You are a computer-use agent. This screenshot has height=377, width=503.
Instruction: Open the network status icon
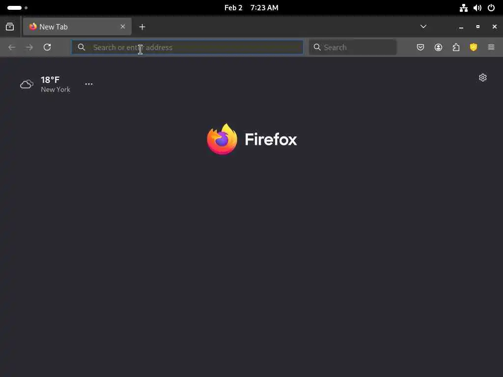point(464,8)
